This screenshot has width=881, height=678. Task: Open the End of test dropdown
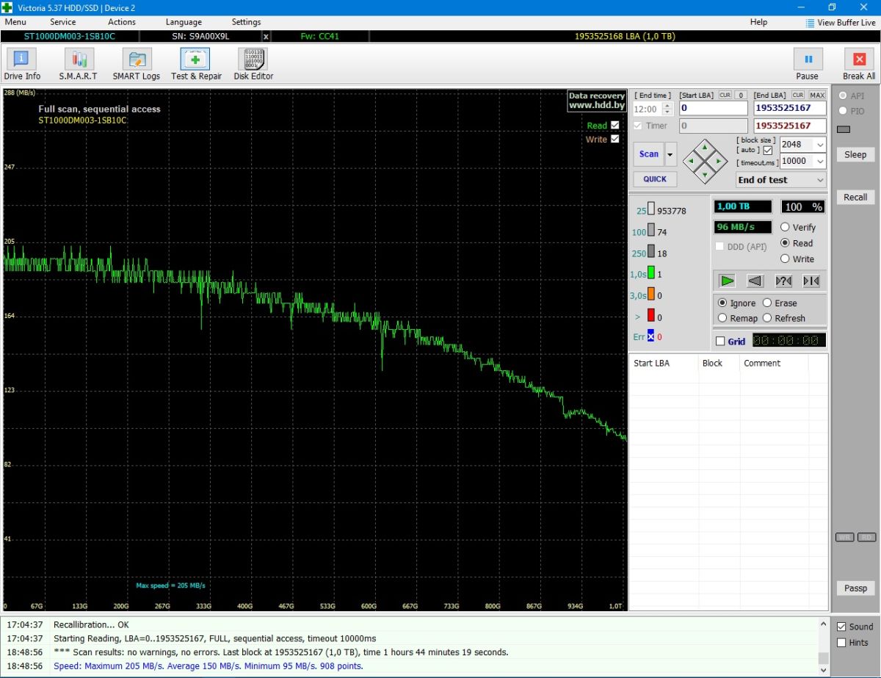click(x=781, y=180)
